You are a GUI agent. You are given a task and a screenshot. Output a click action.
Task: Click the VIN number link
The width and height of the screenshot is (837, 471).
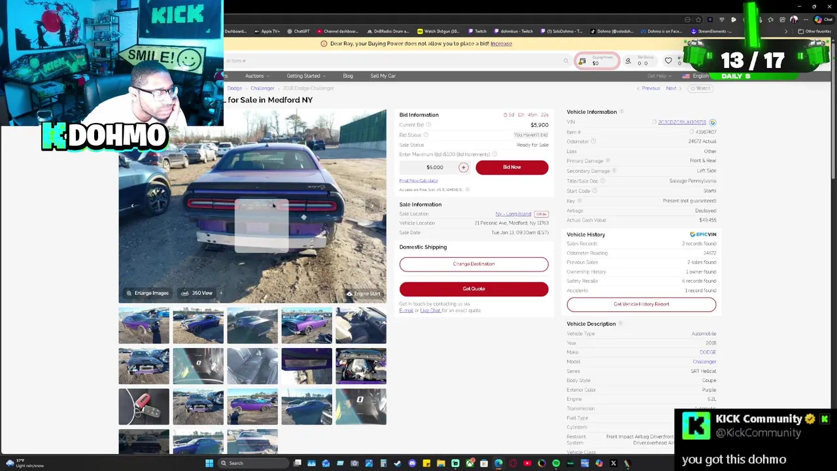(682, 122)
